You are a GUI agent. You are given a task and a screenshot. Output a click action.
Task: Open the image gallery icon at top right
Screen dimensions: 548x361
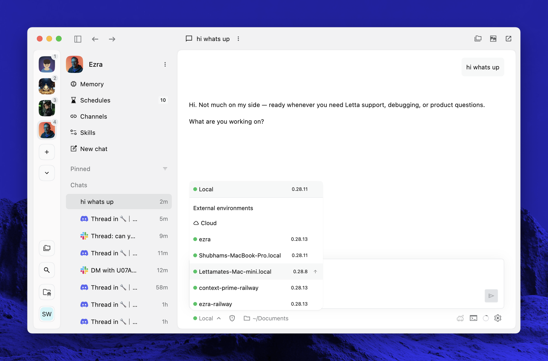tap(493, 39)
